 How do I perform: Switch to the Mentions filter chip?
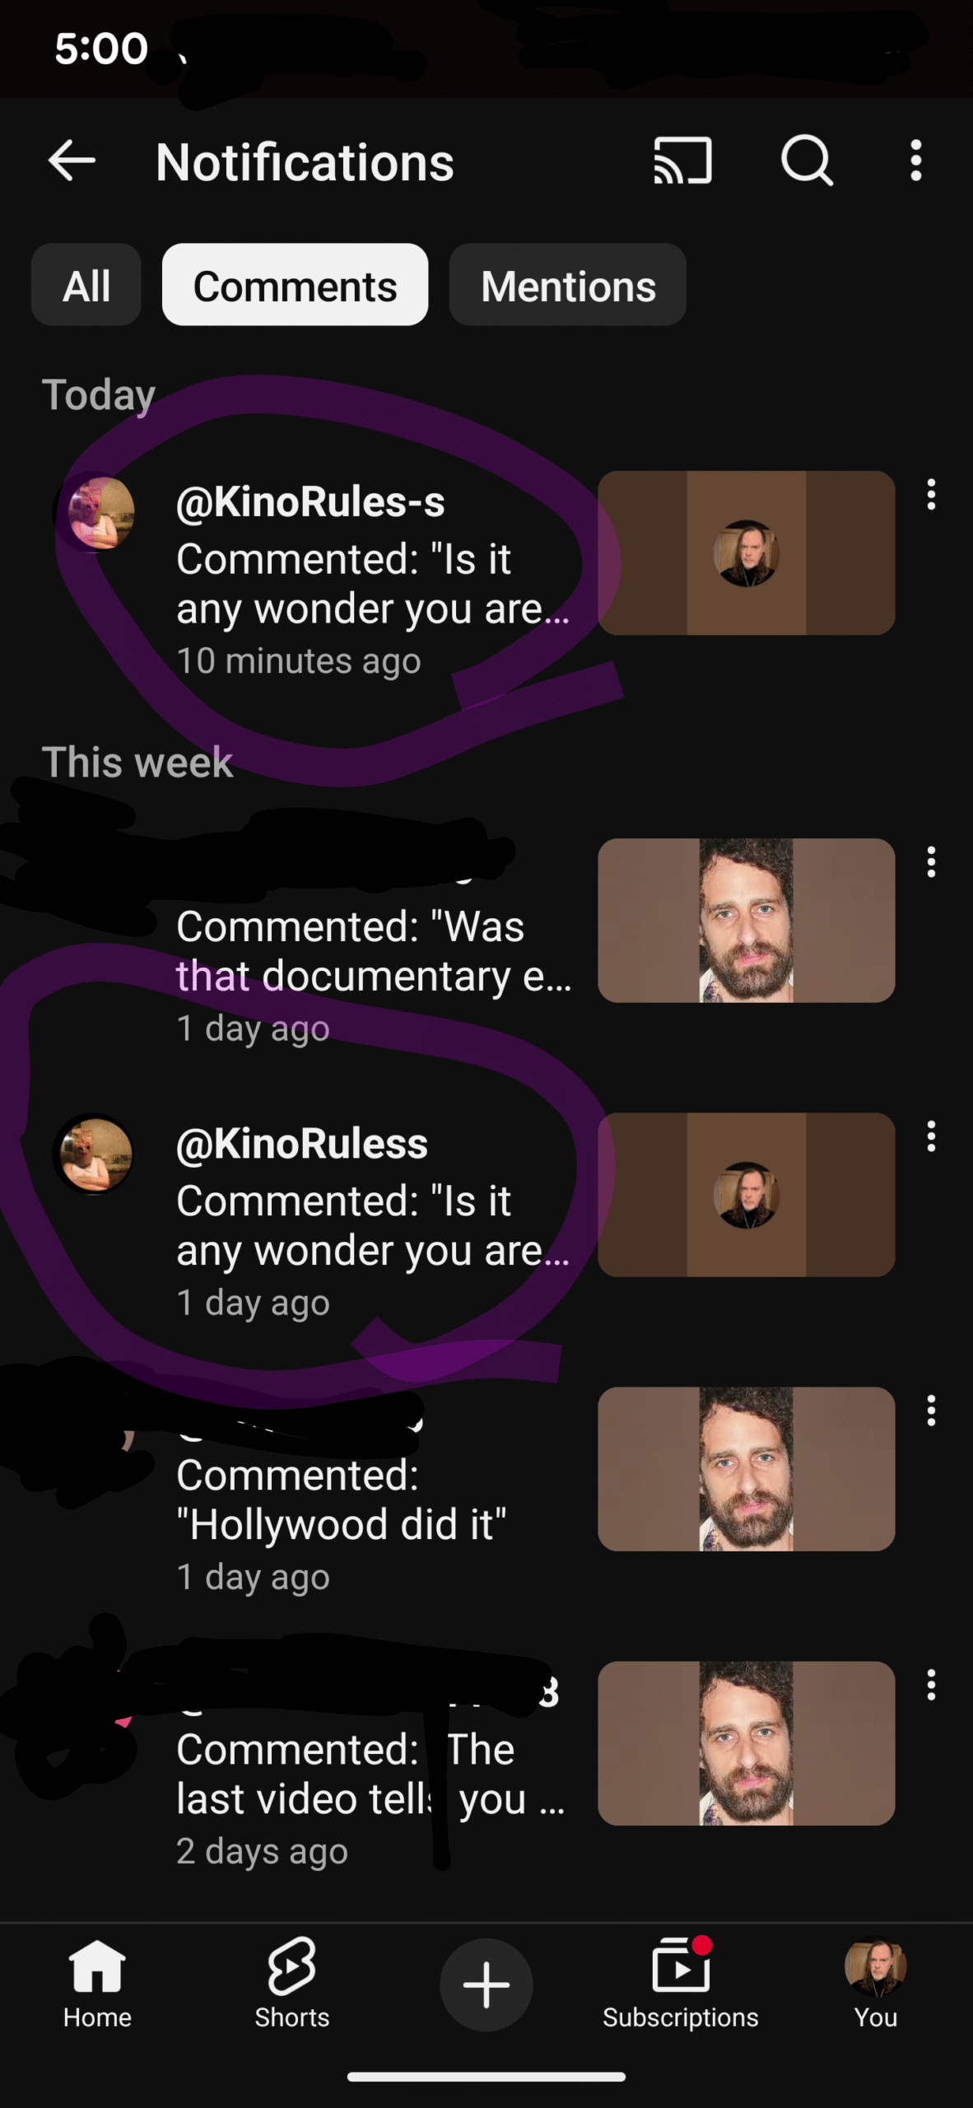point(567,285)
